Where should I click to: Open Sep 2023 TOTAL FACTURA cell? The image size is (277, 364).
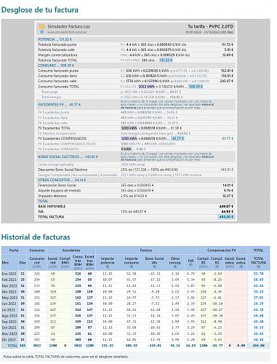258,322
